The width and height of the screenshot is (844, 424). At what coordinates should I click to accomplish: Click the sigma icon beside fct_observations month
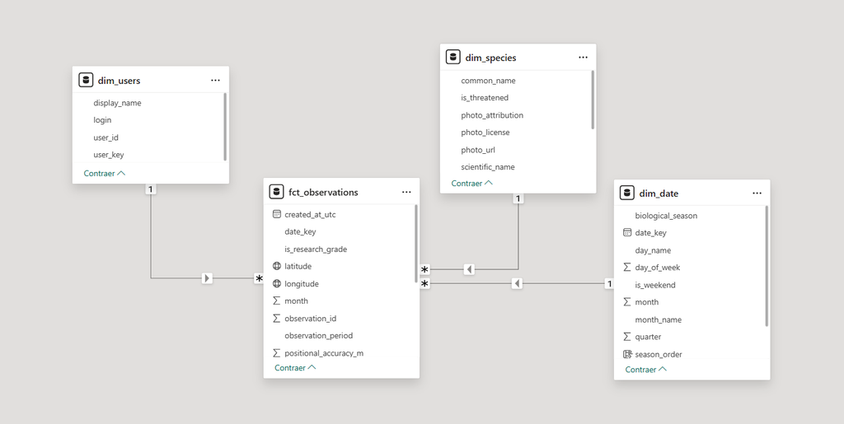(277, 301)
